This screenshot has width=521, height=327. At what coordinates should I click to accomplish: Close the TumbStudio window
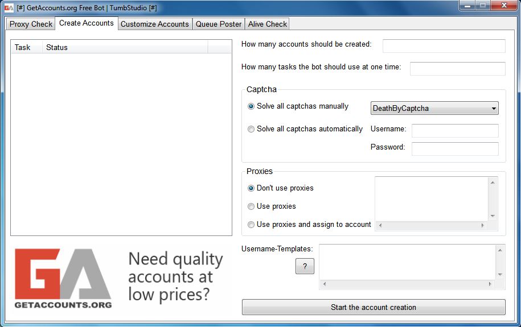pyautogui.click(x=504, y=6)
